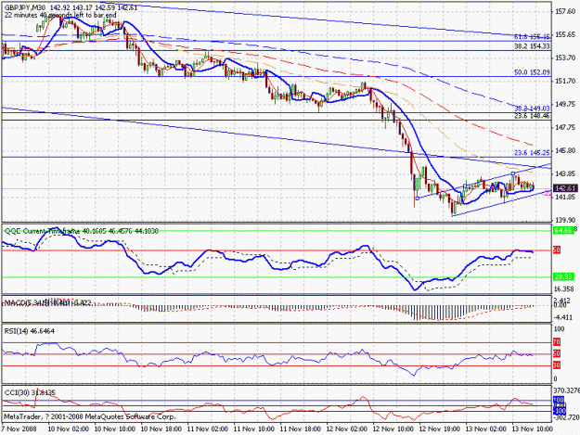580x435 pixels.
Task: Click the 145.80 price axis label
Action: coord(565,151)
